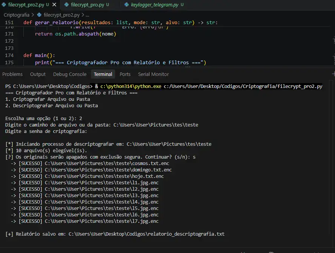
Task: Click the relatorio_descriptografia.txt path in terminal
Action: click(146, 234)
